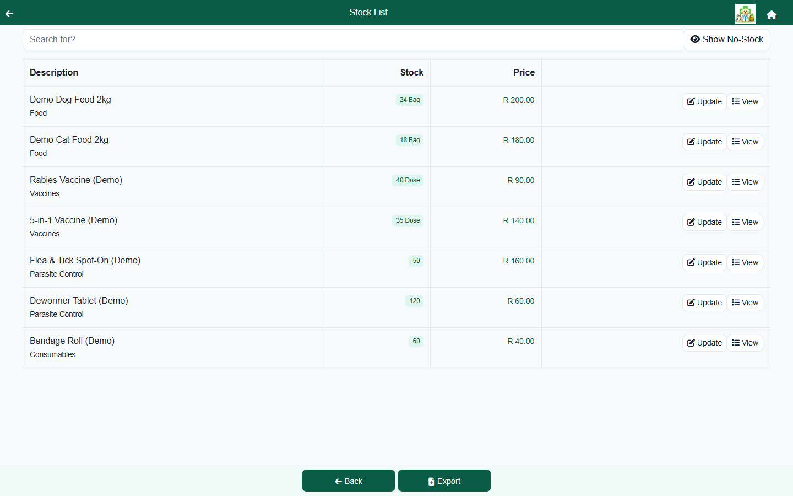This screenshot has height=496, width=793.
Task: Update 5-in-1 Vaccine (Demo) stock
Action: [704, 222]
